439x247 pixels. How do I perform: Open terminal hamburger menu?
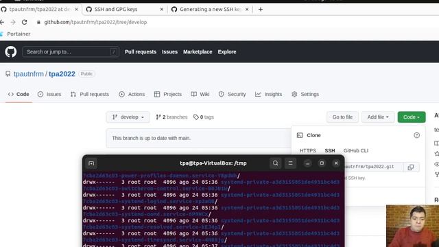click(x=290, y=163)
